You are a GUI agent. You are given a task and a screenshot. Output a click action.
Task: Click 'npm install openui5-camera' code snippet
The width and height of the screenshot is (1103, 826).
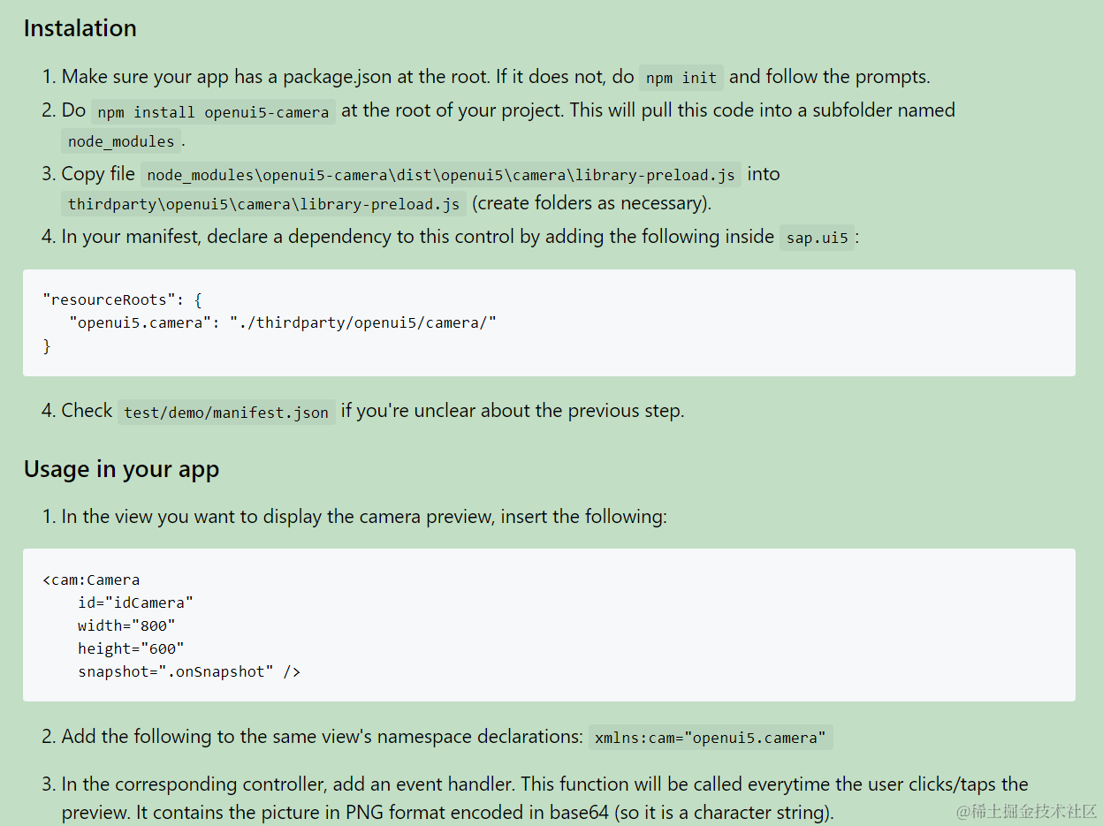[x=213, y=112]
